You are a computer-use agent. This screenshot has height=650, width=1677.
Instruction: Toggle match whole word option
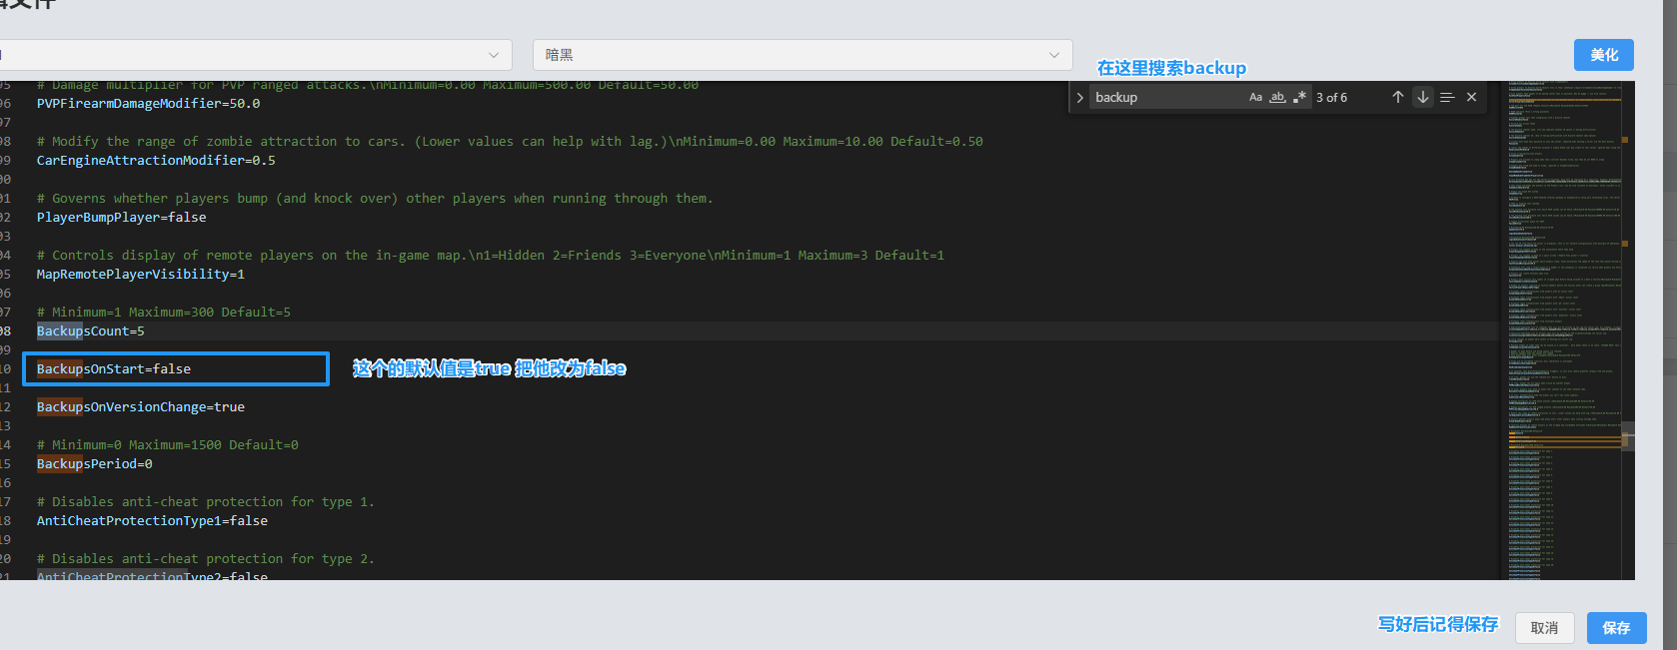[x=1277, y=97]
